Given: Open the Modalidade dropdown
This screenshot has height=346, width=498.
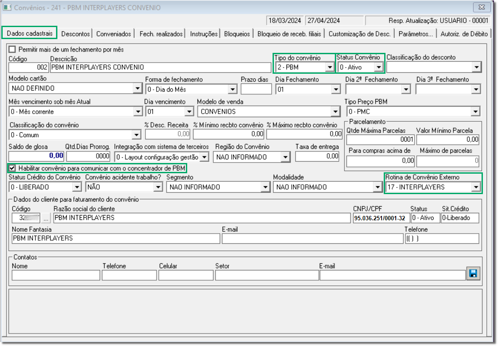Looking at the screenshot, I should click(x=377, y=187).
